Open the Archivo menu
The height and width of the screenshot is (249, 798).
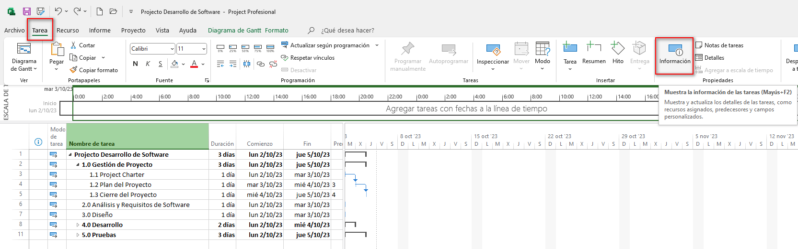pos(14,30)
